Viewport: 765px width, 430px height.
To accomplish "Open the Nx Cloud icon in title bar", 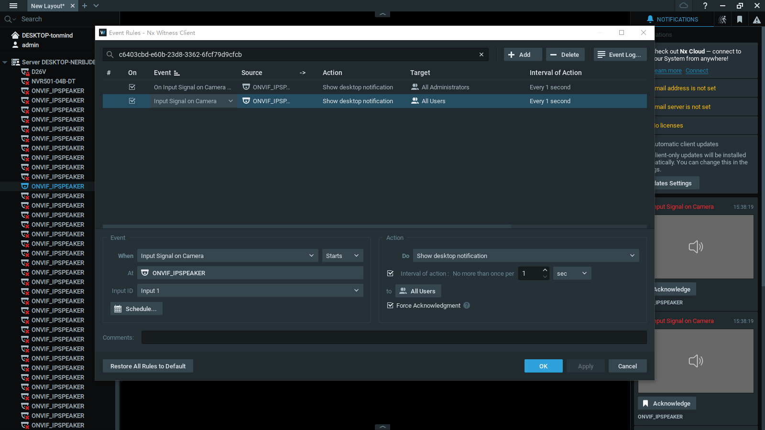I will coord(684,6).
